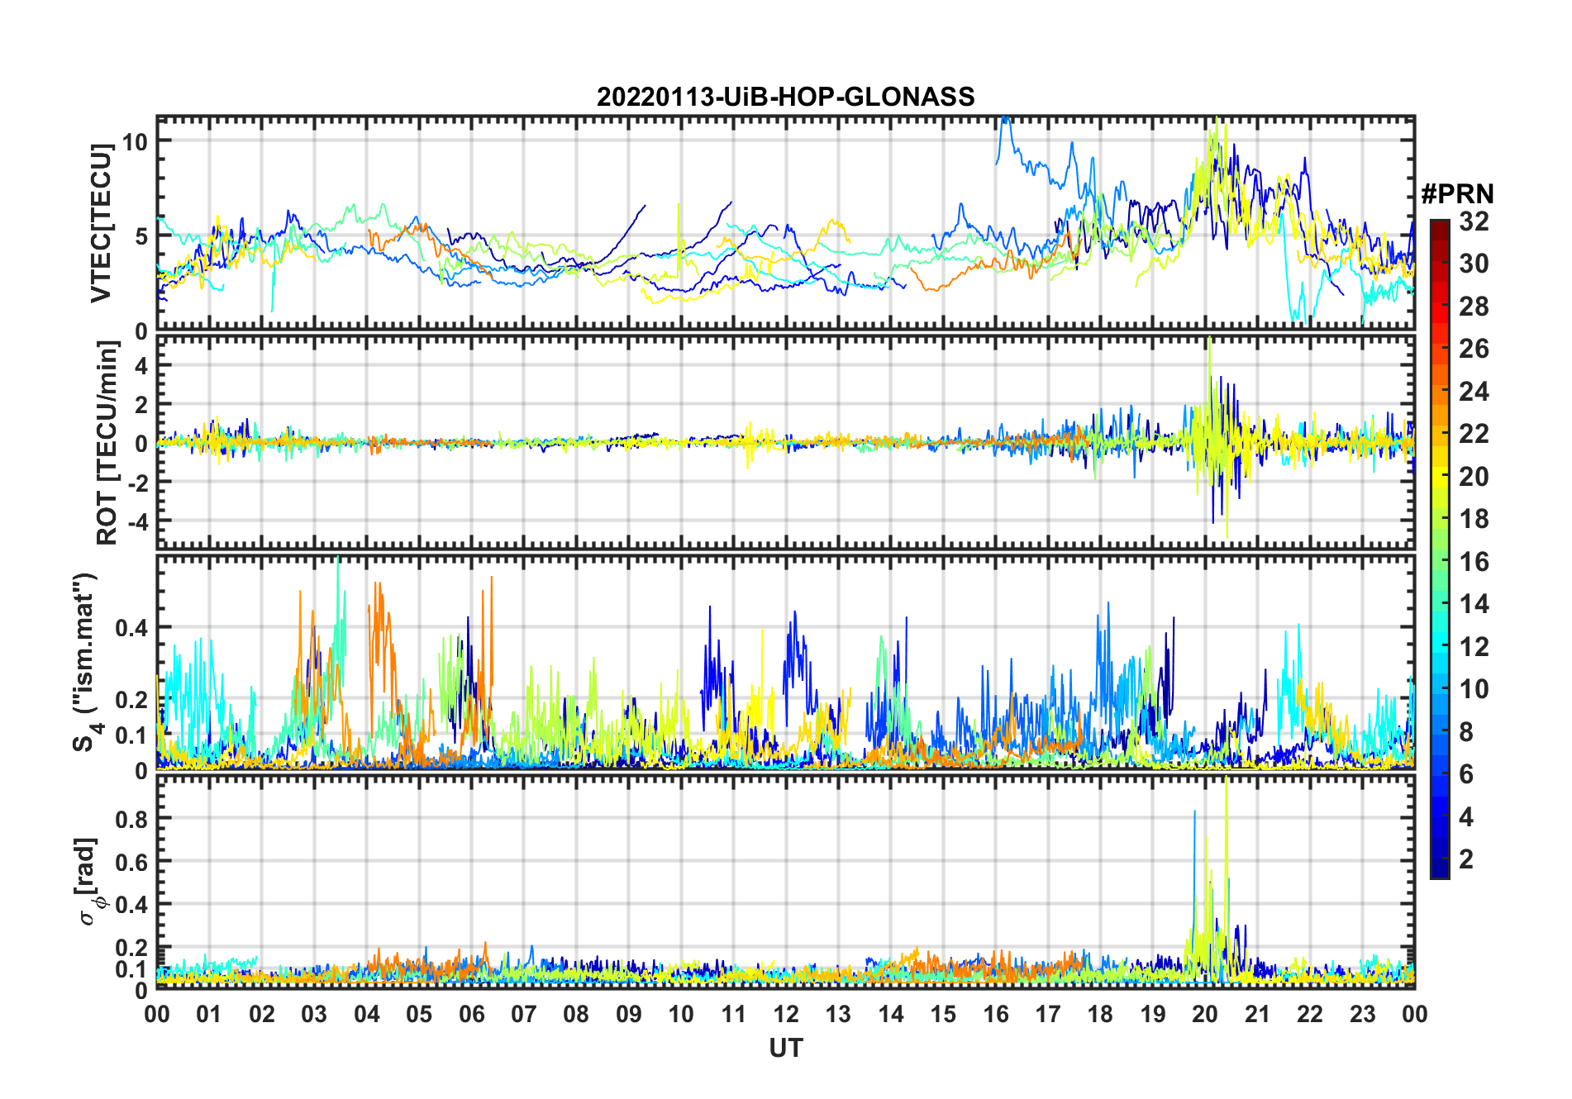
Task: Click inside the S4 scintillation plot panel
Action: point(785,663)
